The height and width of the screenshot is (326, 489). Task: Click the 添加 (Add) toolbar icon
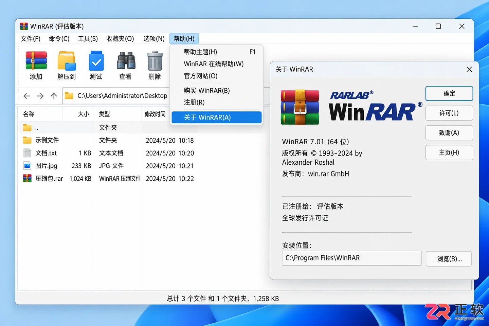coord(36,61)
